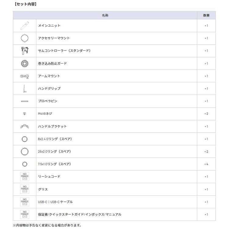Viewport: 229px width, 229px height.
Task: Click the サムコントローラー（スタンダード） text
Action: 64,51
